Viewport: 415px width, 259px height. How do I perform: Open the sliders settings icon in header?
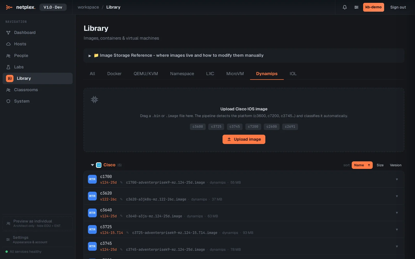[x=356, y=7]
